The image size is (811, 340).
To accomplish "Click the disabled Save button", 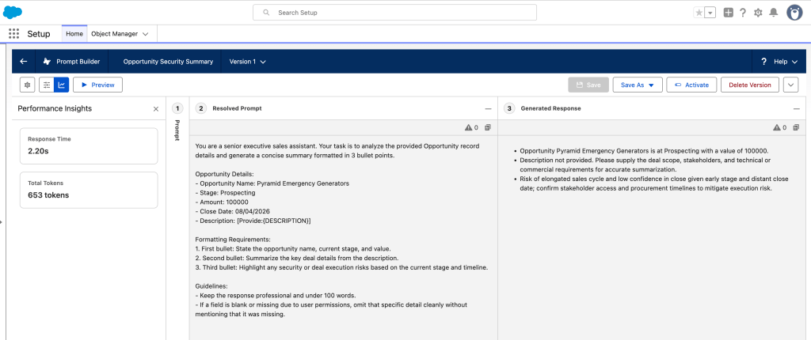I will pos(588,85).
